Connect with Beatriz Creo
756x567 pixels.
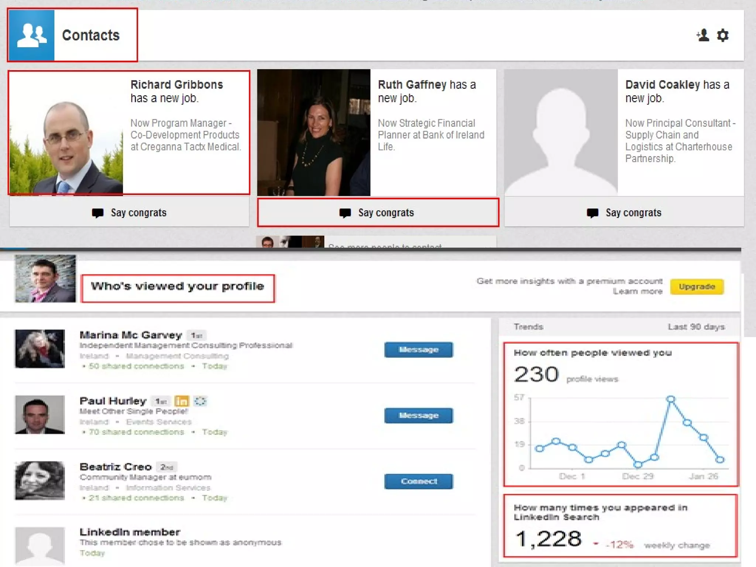pyautogui.click(x=418, y=481)
